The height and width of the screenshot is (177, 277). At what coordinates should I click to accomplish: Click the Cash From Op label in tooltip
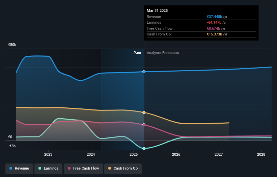coord(159,34)
